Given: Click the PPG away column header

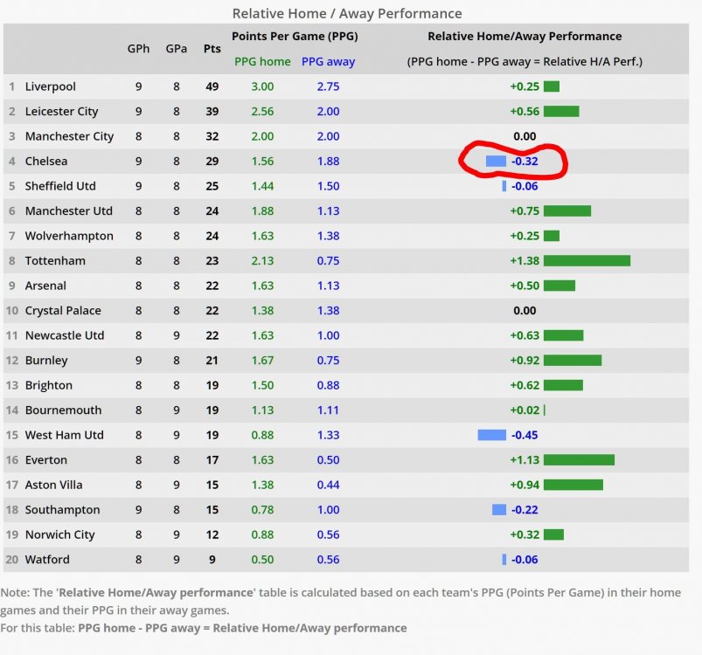Looking at the screenshot, I should [x=328, y=61].
